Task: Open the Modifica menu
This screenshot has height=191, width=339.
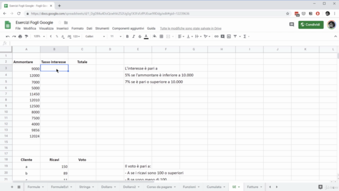Action: pos(30,28)
